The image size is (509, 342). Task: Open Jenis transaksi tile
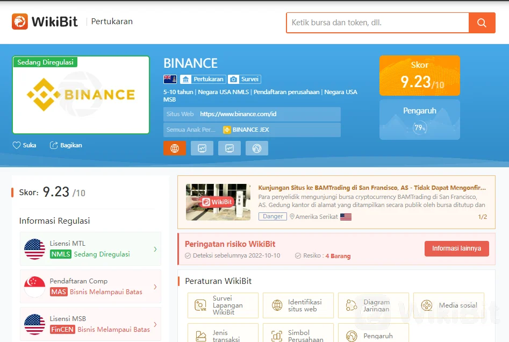(x=223, y=333)
